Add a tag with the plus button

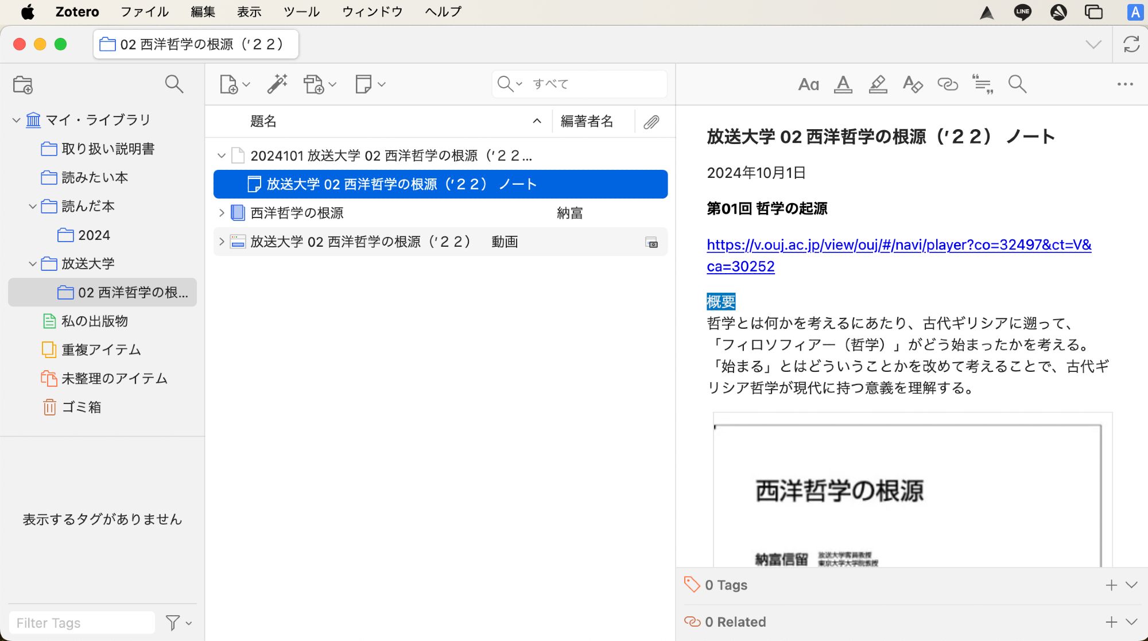1111,585
